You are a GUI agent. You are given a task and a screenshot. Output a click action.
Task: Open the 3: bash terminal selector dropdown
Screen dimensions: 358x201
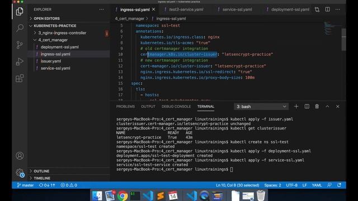261,107
